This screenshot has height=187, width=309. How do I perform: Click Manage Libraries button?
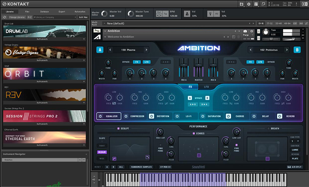point(17,17)
